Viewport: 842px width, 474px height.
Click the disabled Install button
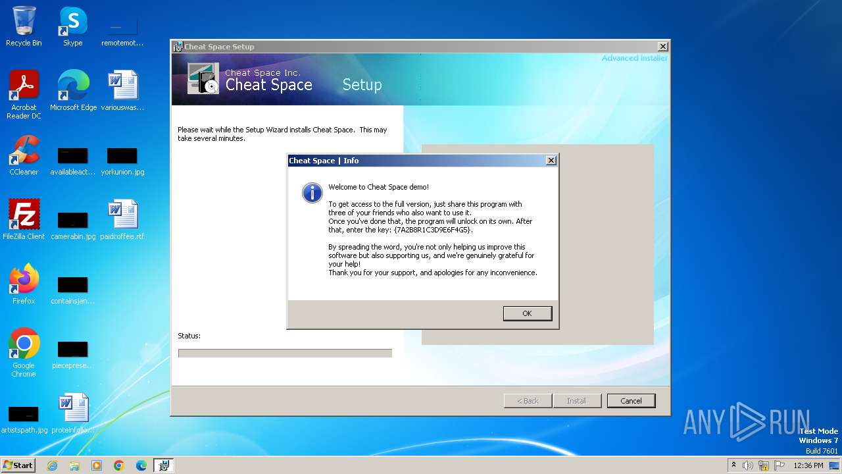[x=577, y=400]
